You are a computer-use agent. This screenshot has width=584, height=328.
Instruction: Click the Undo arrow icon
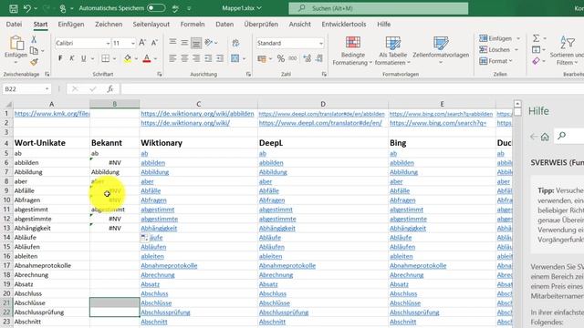click(26, 8)
